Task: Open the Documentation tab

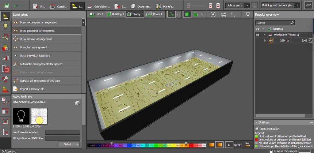Action: tap(141, 6)
